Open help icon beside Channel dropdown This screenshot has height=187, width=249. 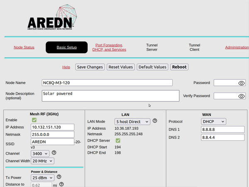(54, 153)
